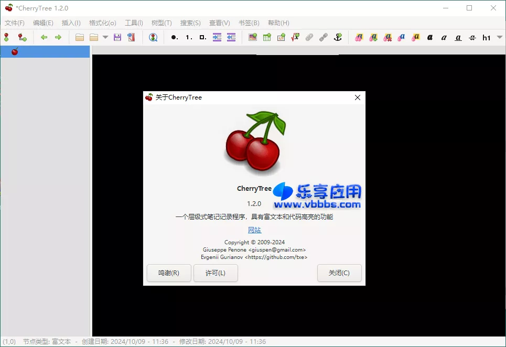The height and width of the screenshot is (347, 506).
Task: Open the 网站 link in the About dialog
Action: pos(254,230)
